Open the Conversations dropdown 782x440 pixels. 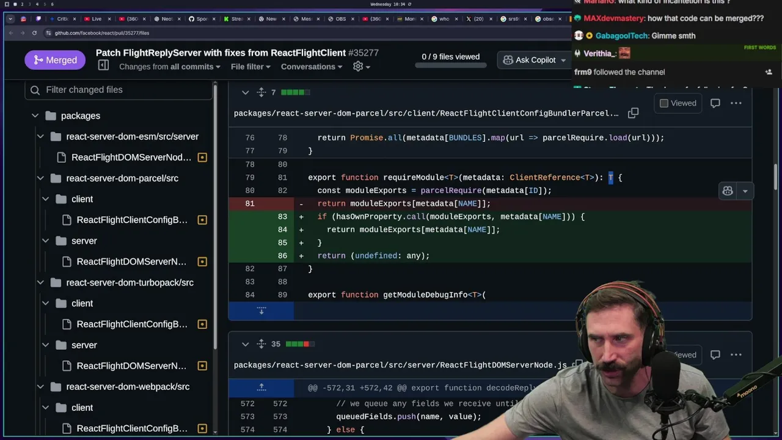tap(312, 67)
